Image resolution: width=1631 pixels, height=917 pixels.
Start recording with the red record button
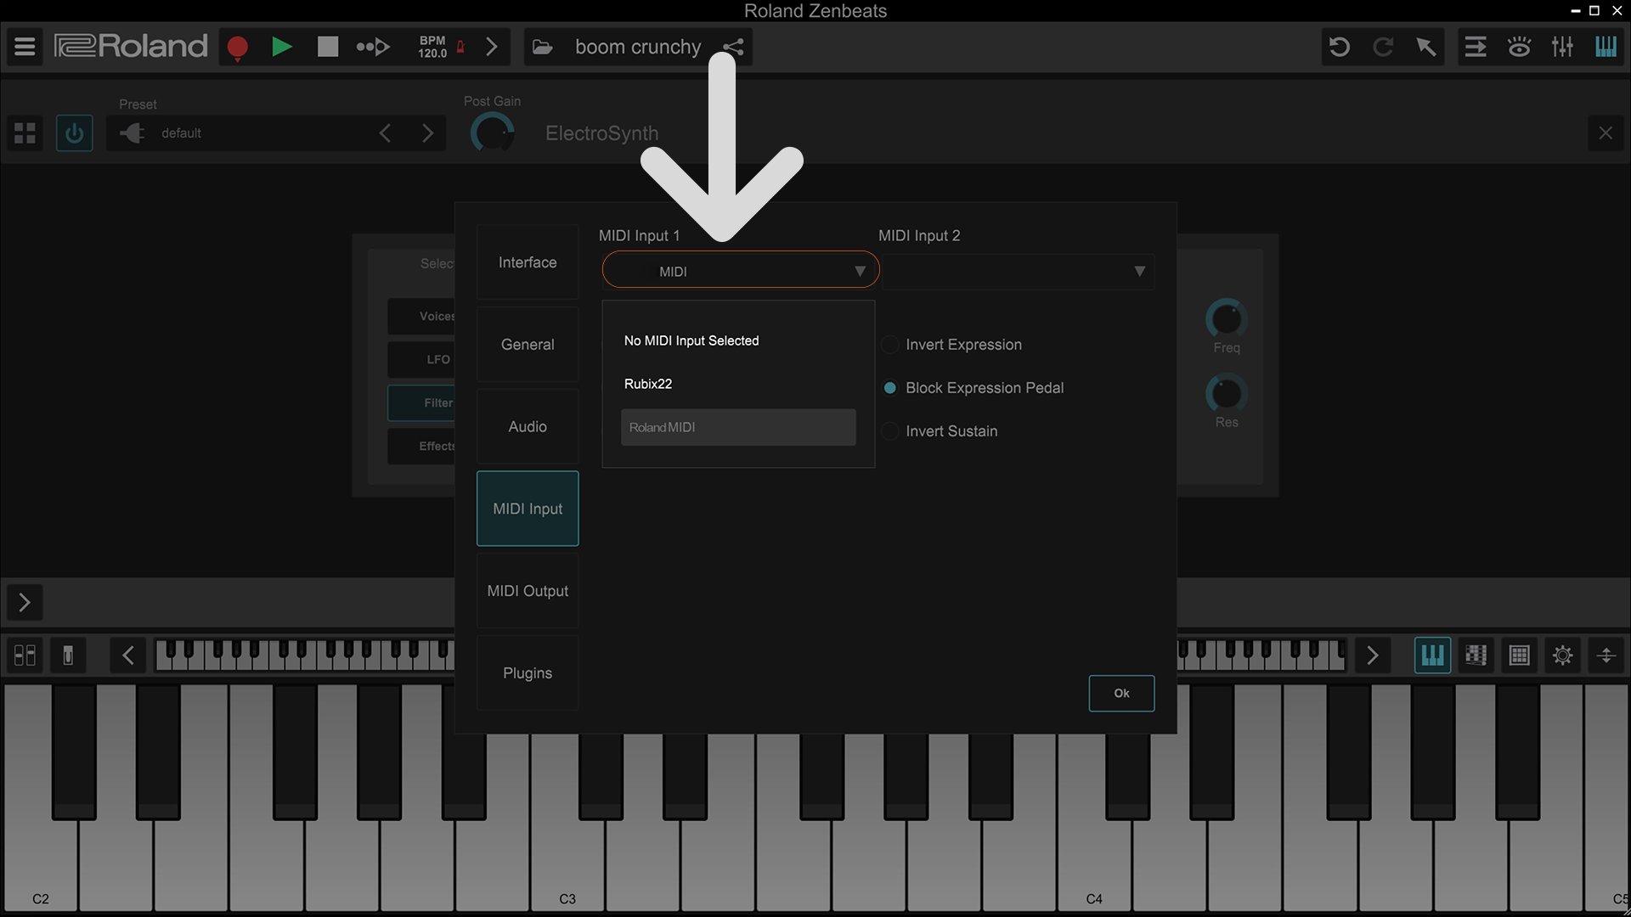click(238, 48)
